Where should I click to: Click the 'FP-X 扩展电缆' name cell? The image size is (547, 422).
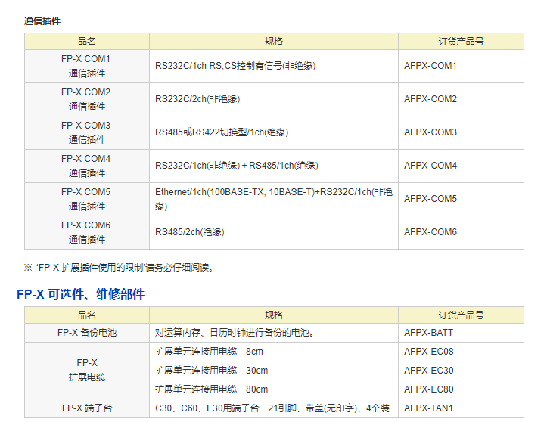click(87, 371)
